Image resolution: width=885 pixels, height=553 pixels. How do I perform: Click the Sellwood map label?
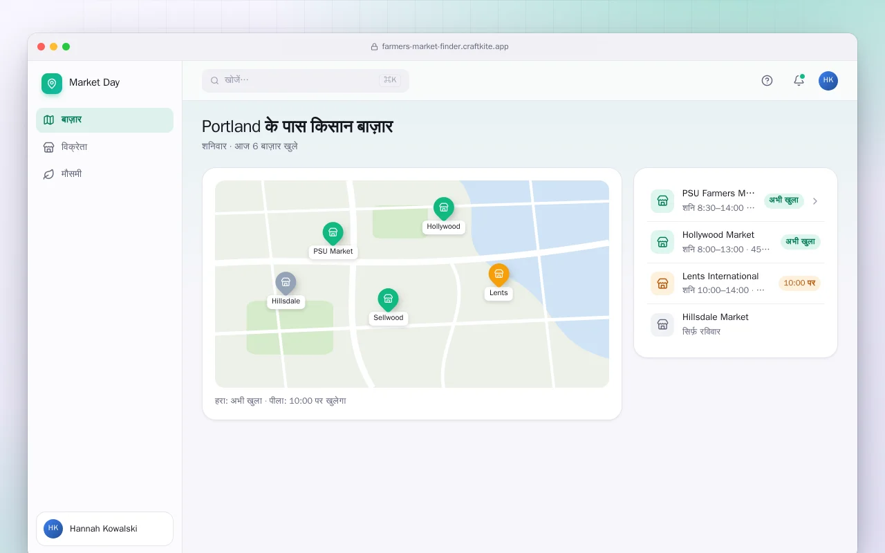(389, 318)
